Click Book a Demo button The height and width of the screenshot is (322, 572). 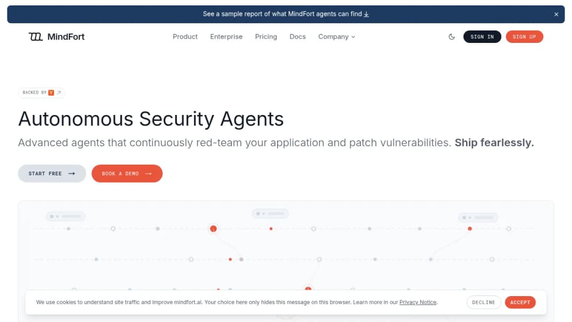[x=127, y=174]
